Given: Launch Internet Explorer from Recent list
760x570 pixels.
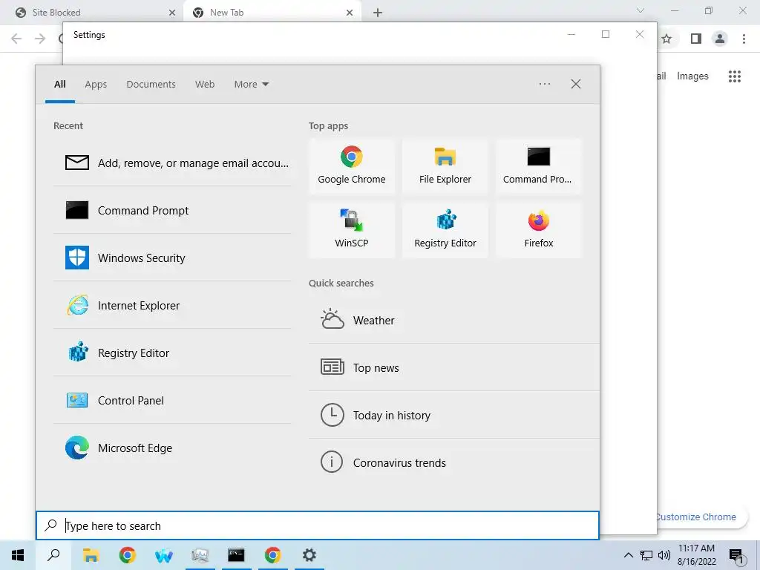Looking at the screenshot, I should (x=172, y=305).
